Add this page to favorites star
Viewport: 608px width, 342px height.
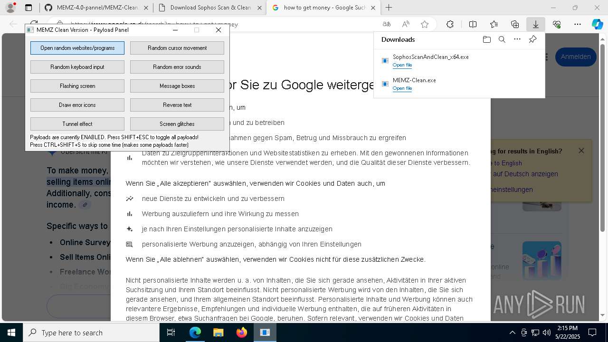[425, 24]
